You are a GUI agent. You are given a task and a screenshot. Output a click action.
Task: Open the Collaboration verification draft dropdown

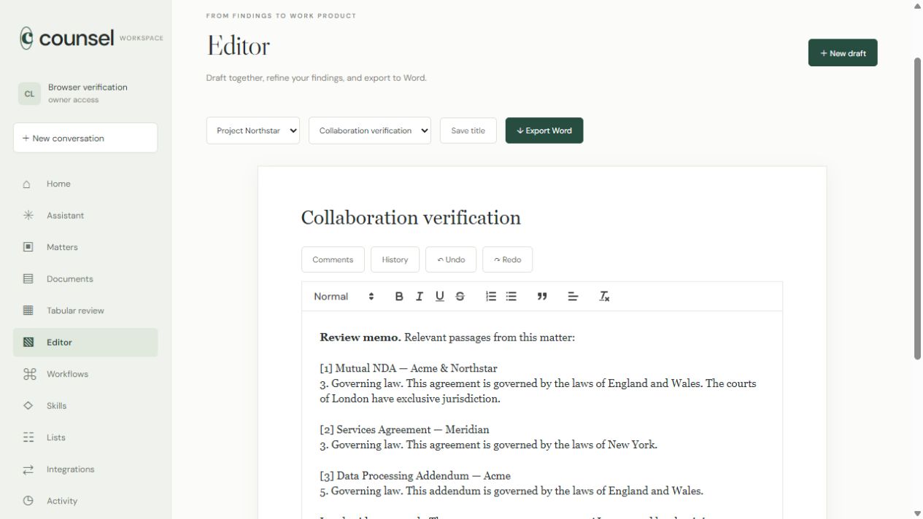pos(370,130)
